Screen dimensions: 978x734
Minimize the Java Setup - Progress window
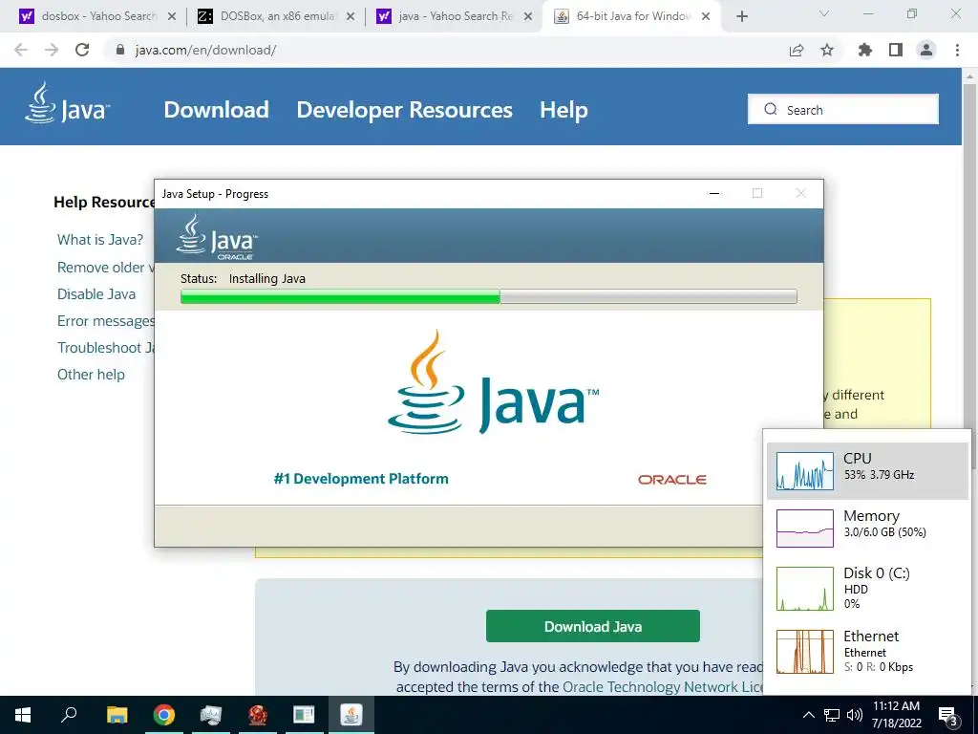click(x=714, y=193)
